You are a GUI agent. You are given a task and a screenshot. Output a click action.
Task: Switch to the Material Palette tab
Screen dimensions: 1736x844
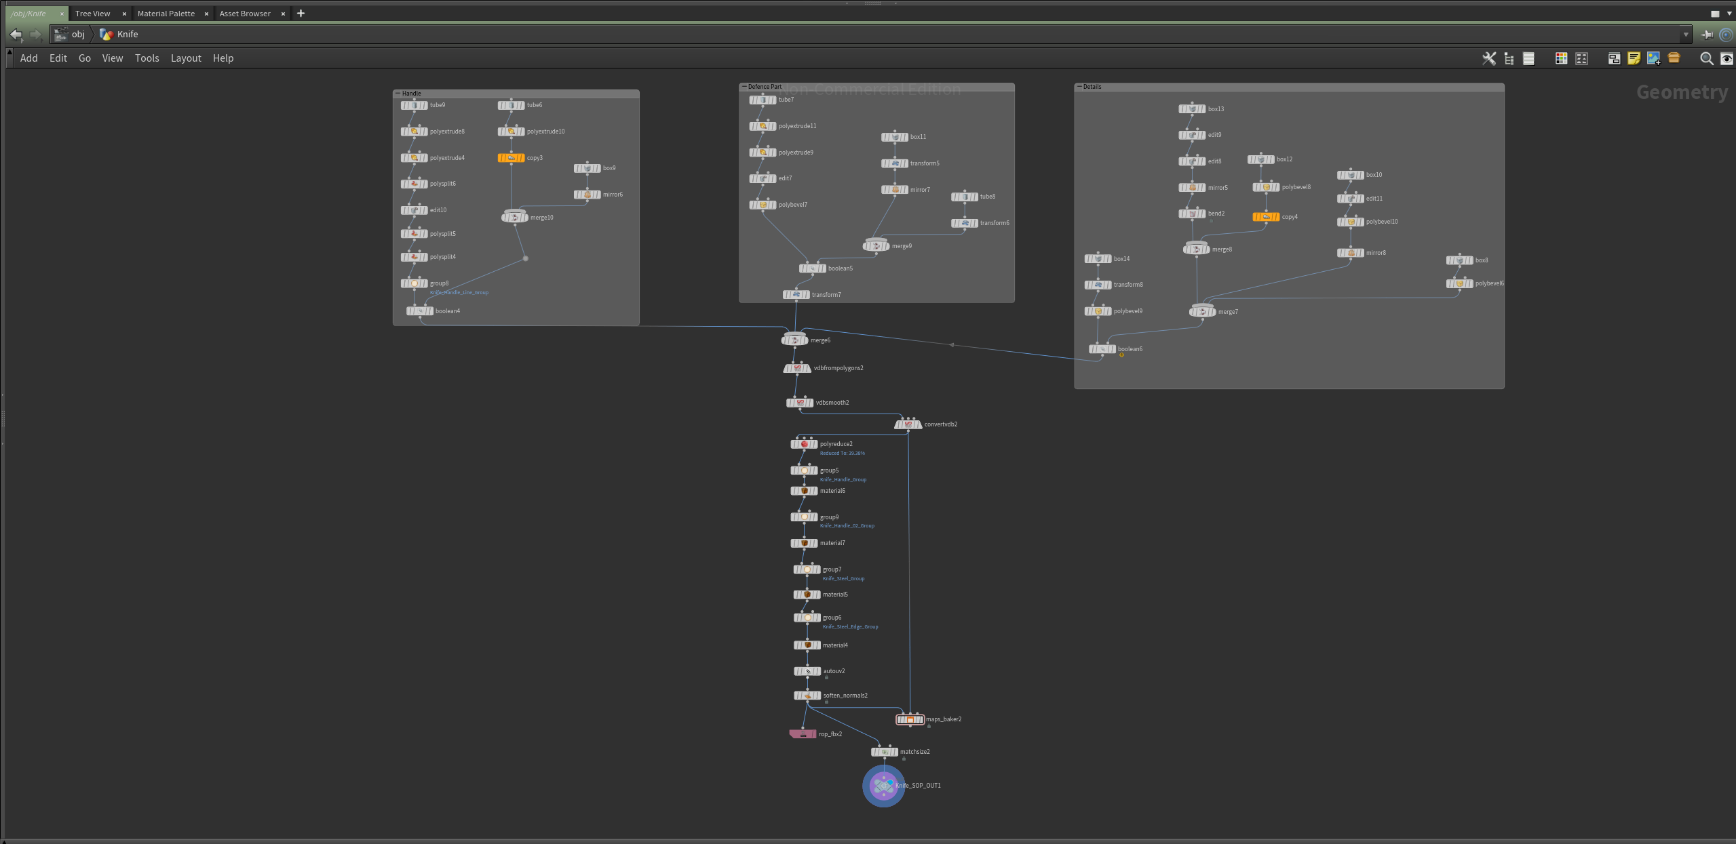click(x=166, y=14)
